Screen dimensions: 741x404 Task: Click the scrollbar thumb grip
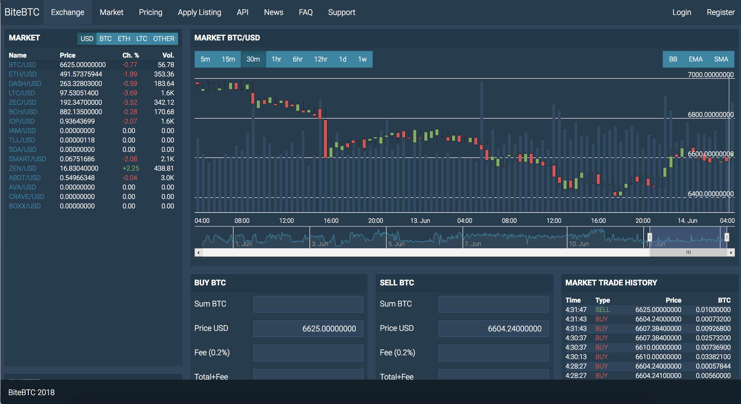pyautogui.click(x=688, y=252)
